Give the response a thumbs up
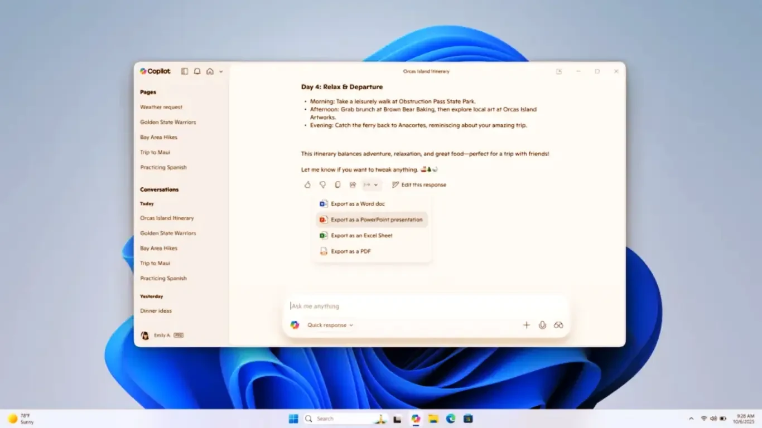This screenshot has width=762, height=428. point(307,185)
